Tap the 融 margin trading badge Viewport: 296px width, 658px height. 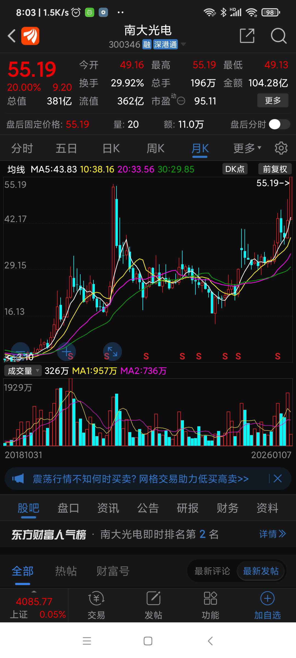click(x=147, y=44)
